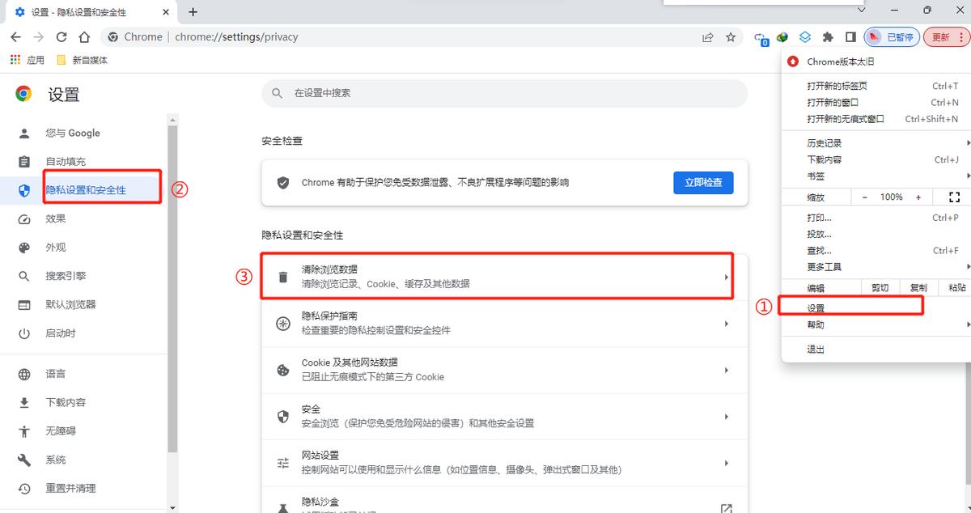Click the share icon in the toolbar

(707, 36)
